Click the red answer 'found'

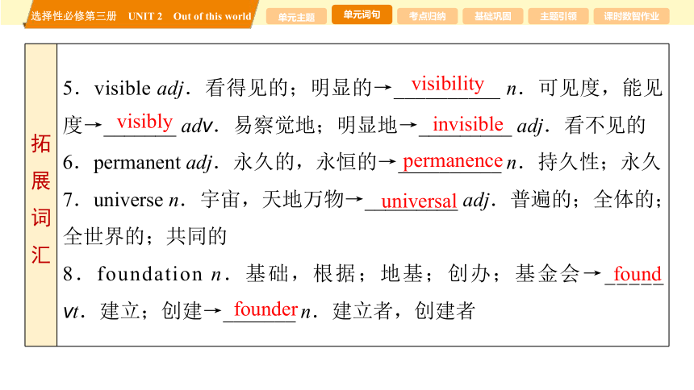(x=638, y=274)
